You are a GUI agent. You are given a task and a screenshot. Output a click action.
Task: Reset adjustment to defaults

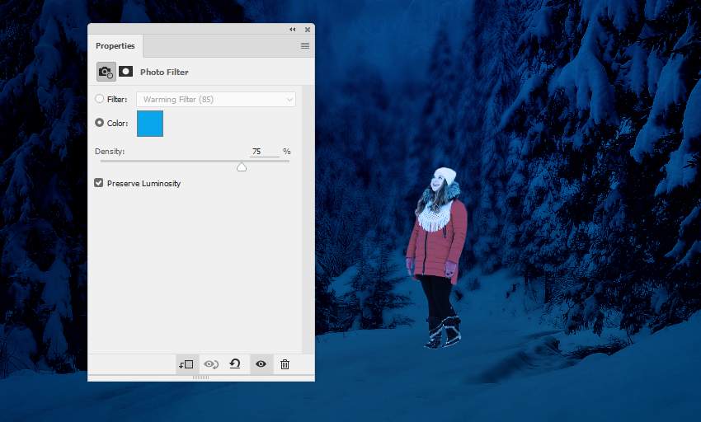pyautogui.click(x=235, y=363)
